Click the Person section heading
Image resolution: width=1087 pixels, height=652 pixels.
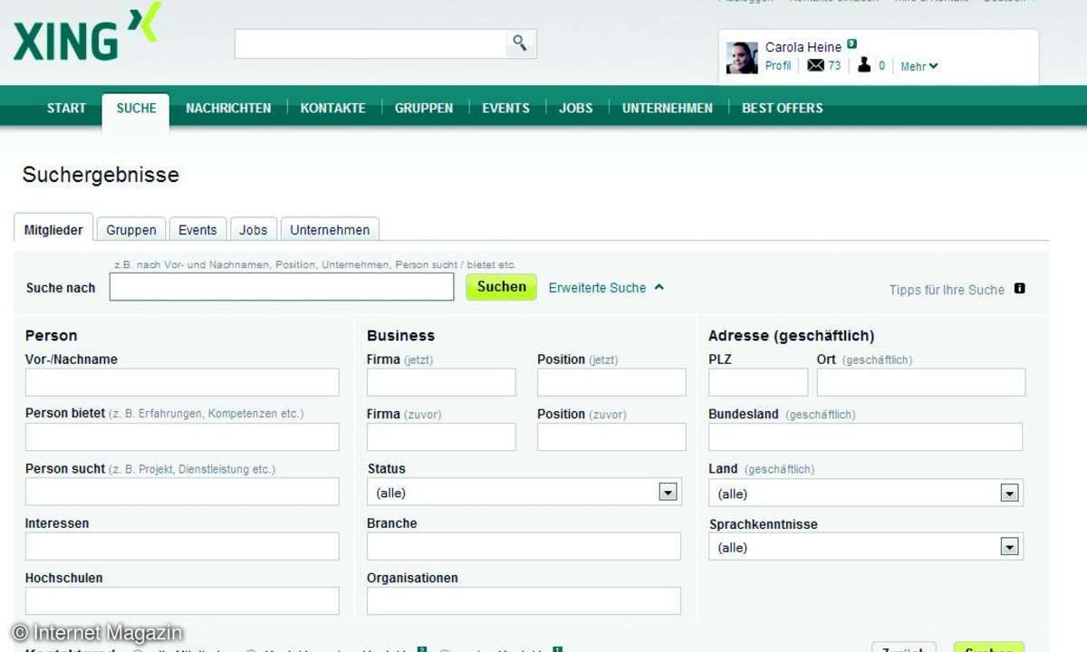click(x=52, y=335)
